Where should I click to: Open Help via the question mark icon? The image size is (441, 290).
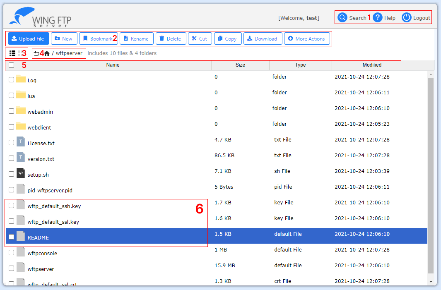point(378,17)
